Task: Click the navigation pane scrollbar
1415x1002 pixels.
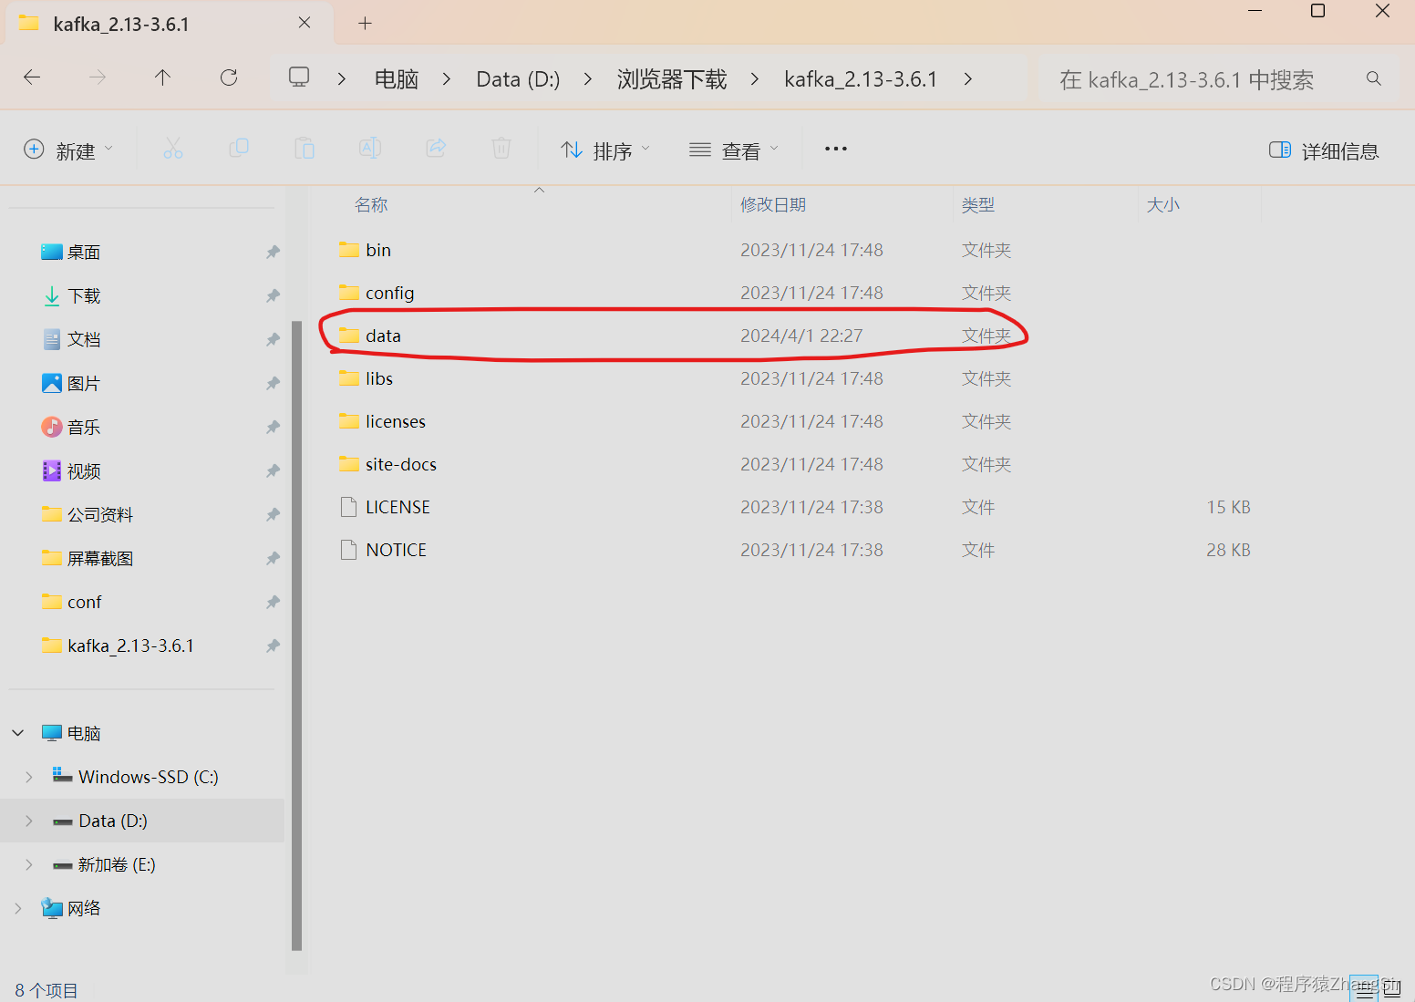Action: [296, 635]
